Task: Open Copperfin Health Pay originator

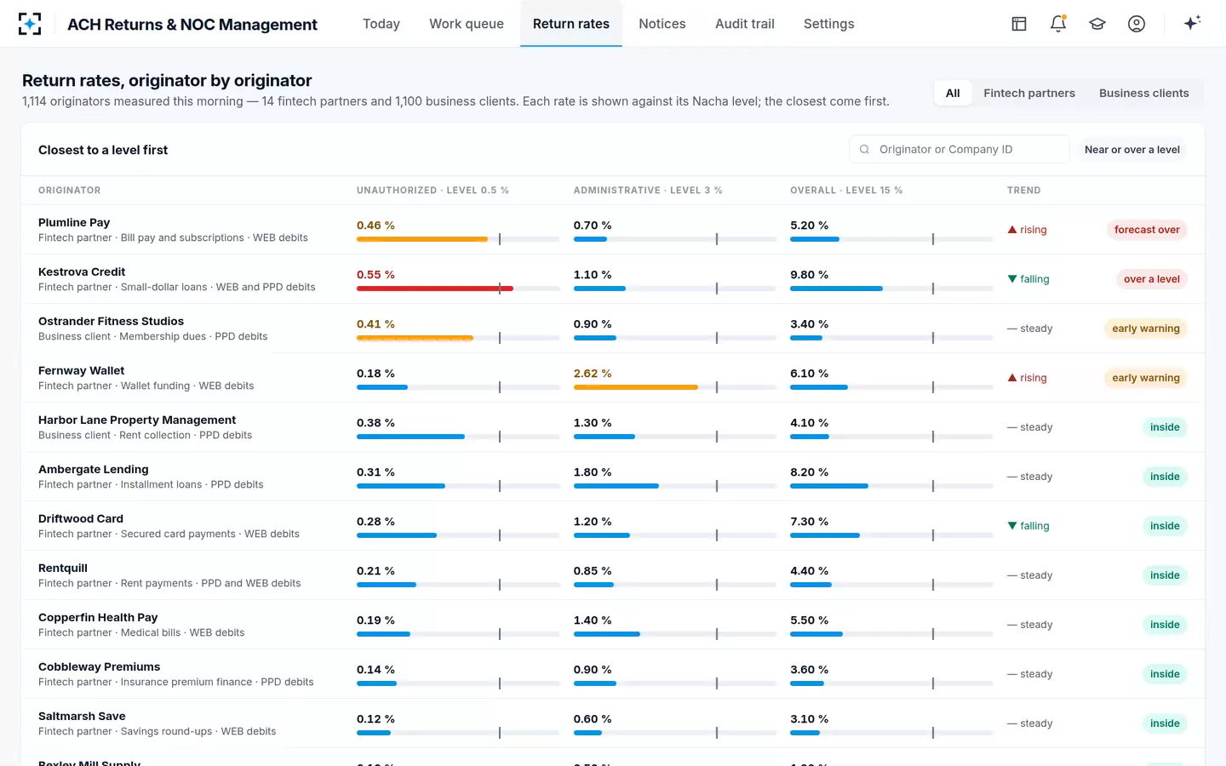Action: pos(613,625)
